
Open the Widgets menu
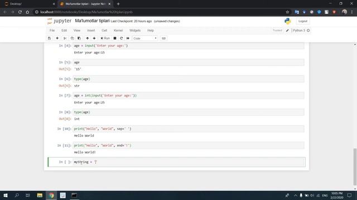click(135, 31)
